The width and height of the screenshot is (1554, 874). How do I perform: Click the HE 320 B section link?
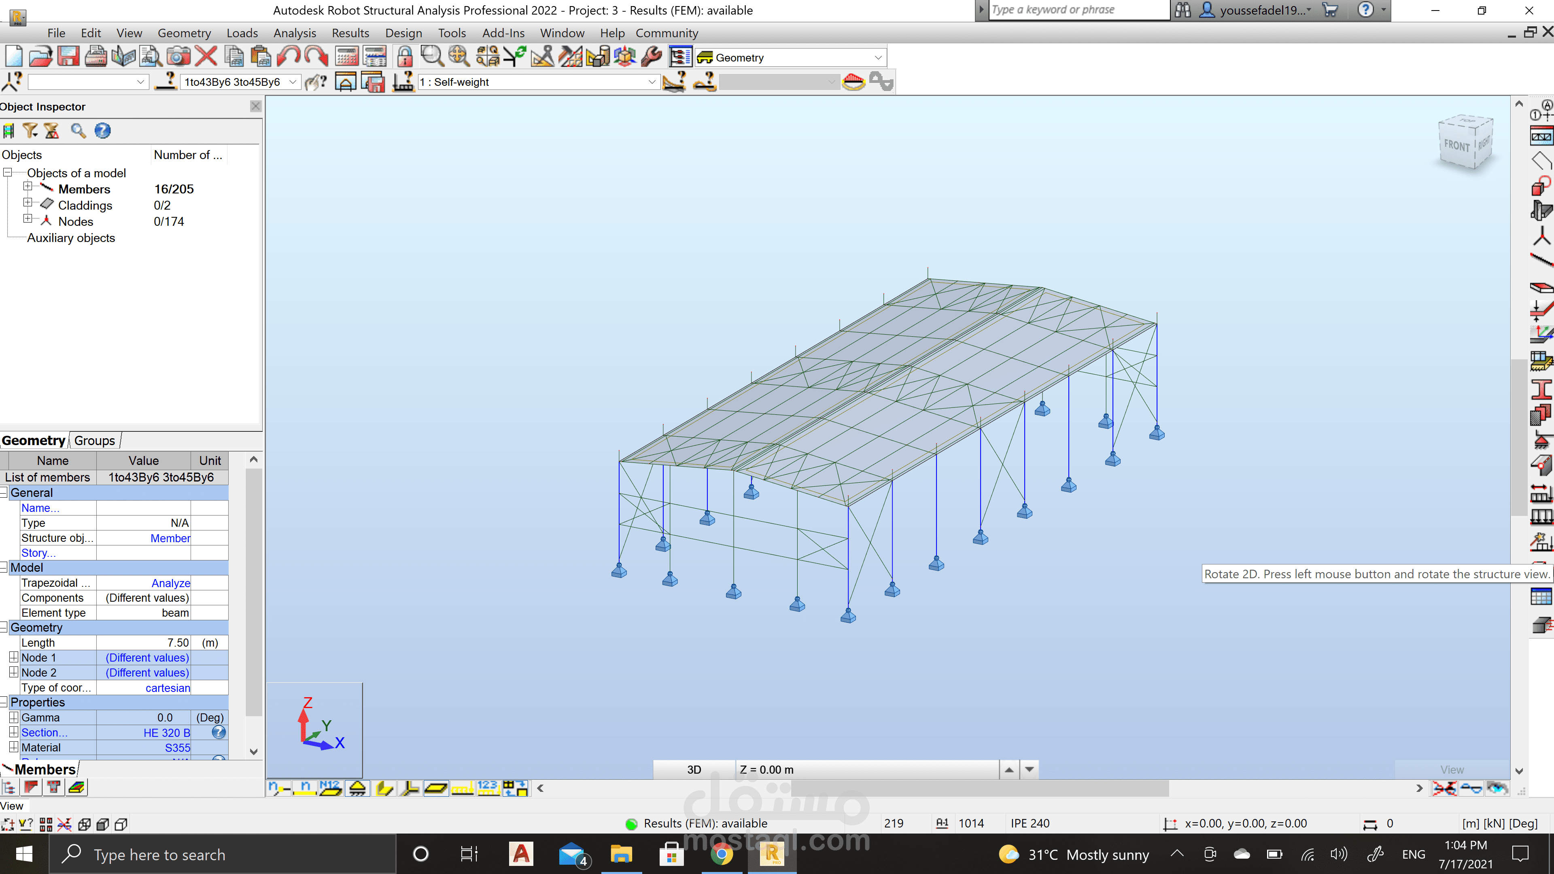point(166,733)
